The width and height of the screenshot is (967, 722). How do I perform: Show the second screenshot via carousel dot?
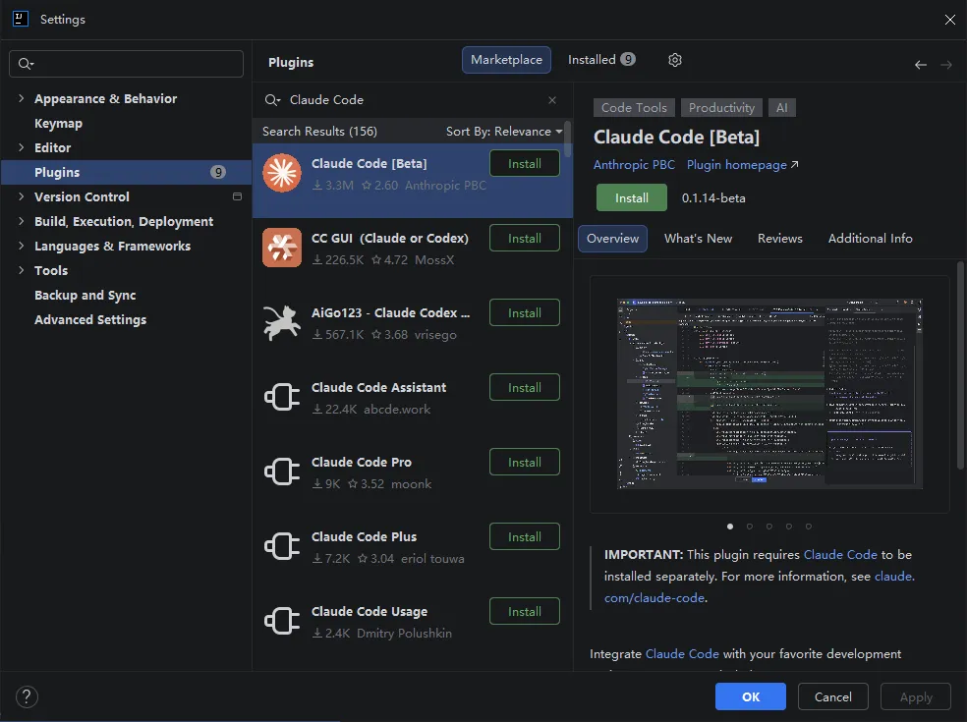pyautogui.click(x=749, y=527)
